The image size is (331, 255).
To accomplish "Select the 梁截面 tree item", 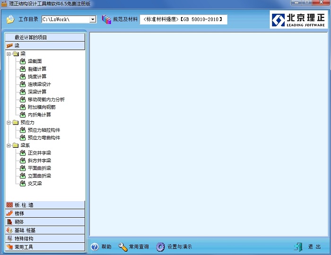I will pyautogui.click(x=35, y=61).
